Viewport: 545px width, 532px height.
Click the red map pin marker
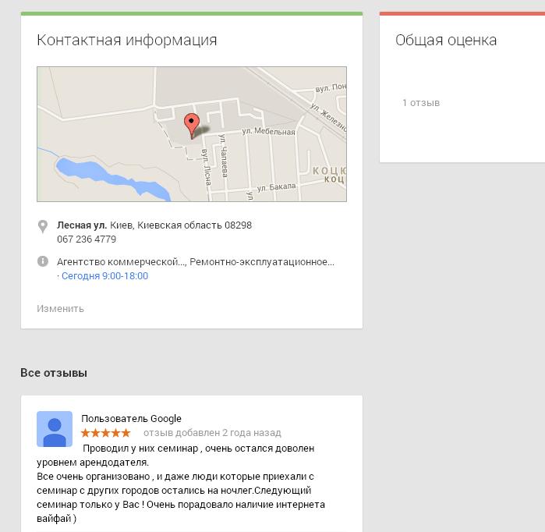[x=192, y=126]
